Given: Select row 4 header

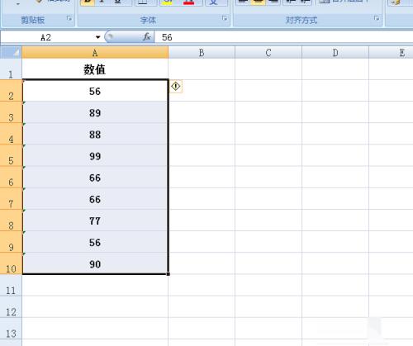Looking at the screenshot, I should click(x=11, y=134).
